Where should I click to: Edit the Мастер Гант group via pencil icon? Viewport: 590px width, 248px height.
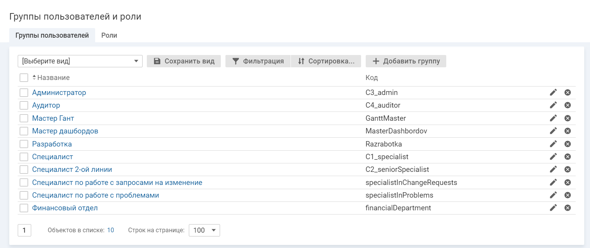click(553, 118)
